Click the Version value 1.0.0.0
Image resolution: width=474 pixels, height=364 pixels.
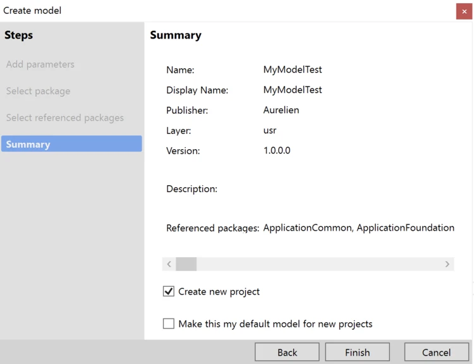277,150
